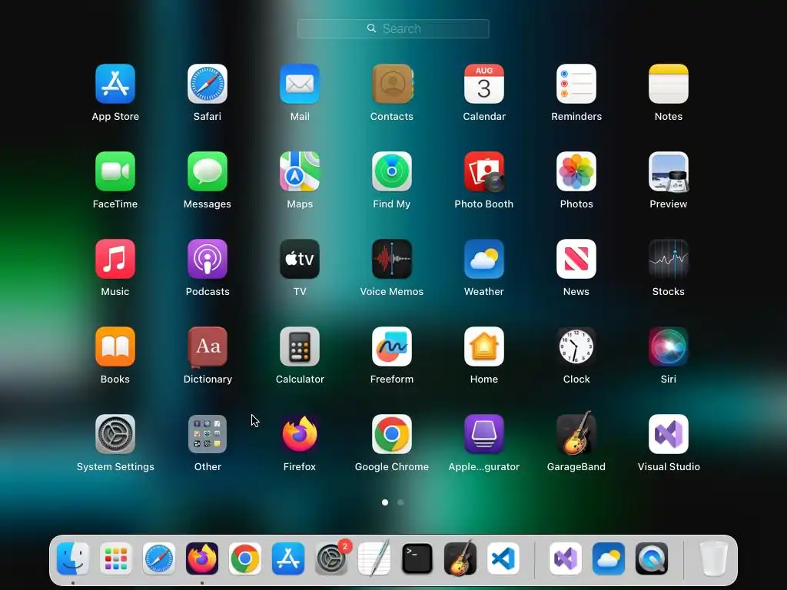
Task: Switch to Firefox in the Dock
Action: (202, 559)
